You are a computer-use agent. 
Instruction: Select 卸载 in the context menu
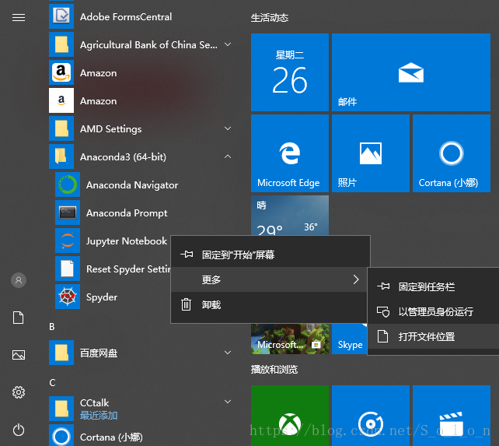(x=269, y=304)
